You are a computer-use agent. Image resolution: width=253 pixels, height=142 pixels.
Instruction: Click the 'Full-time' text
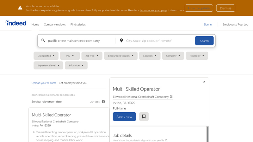click(x=119, y=108)
